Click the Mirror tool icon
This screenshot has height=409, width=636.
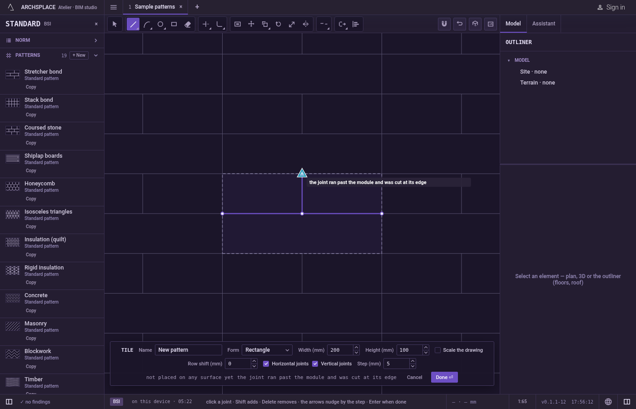(306, 24)
